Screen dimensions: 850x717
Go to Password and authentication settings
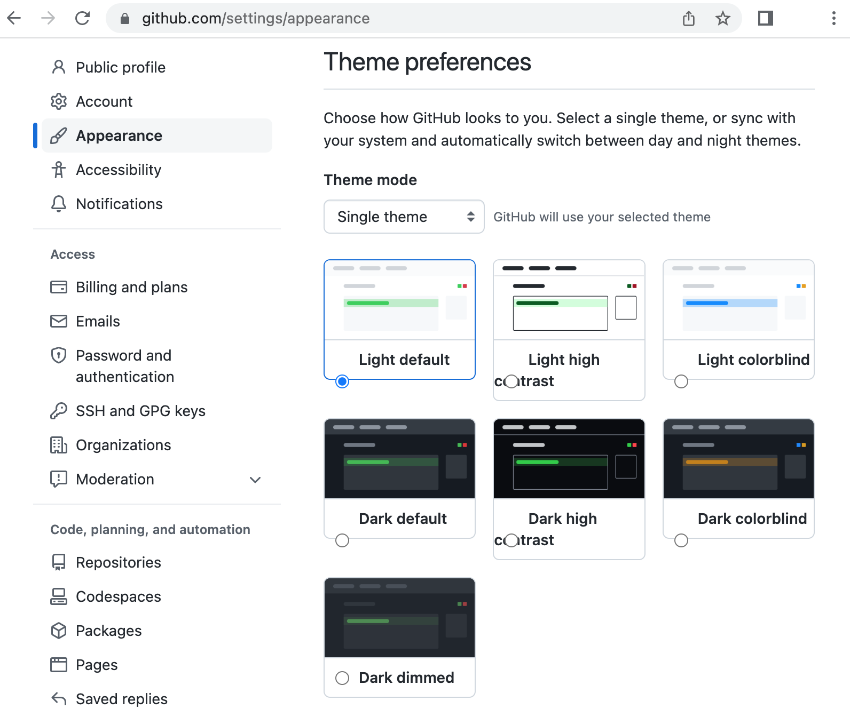point(157,366)
